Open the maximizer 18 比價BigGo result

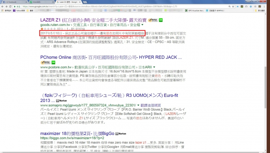coord(77,133)
